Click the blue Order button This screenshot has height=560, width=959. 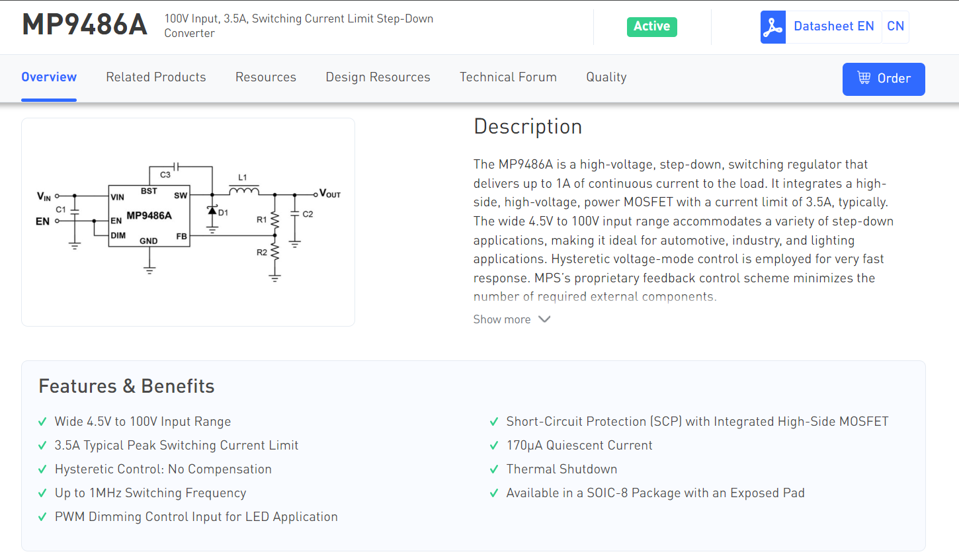pos(884,79)
